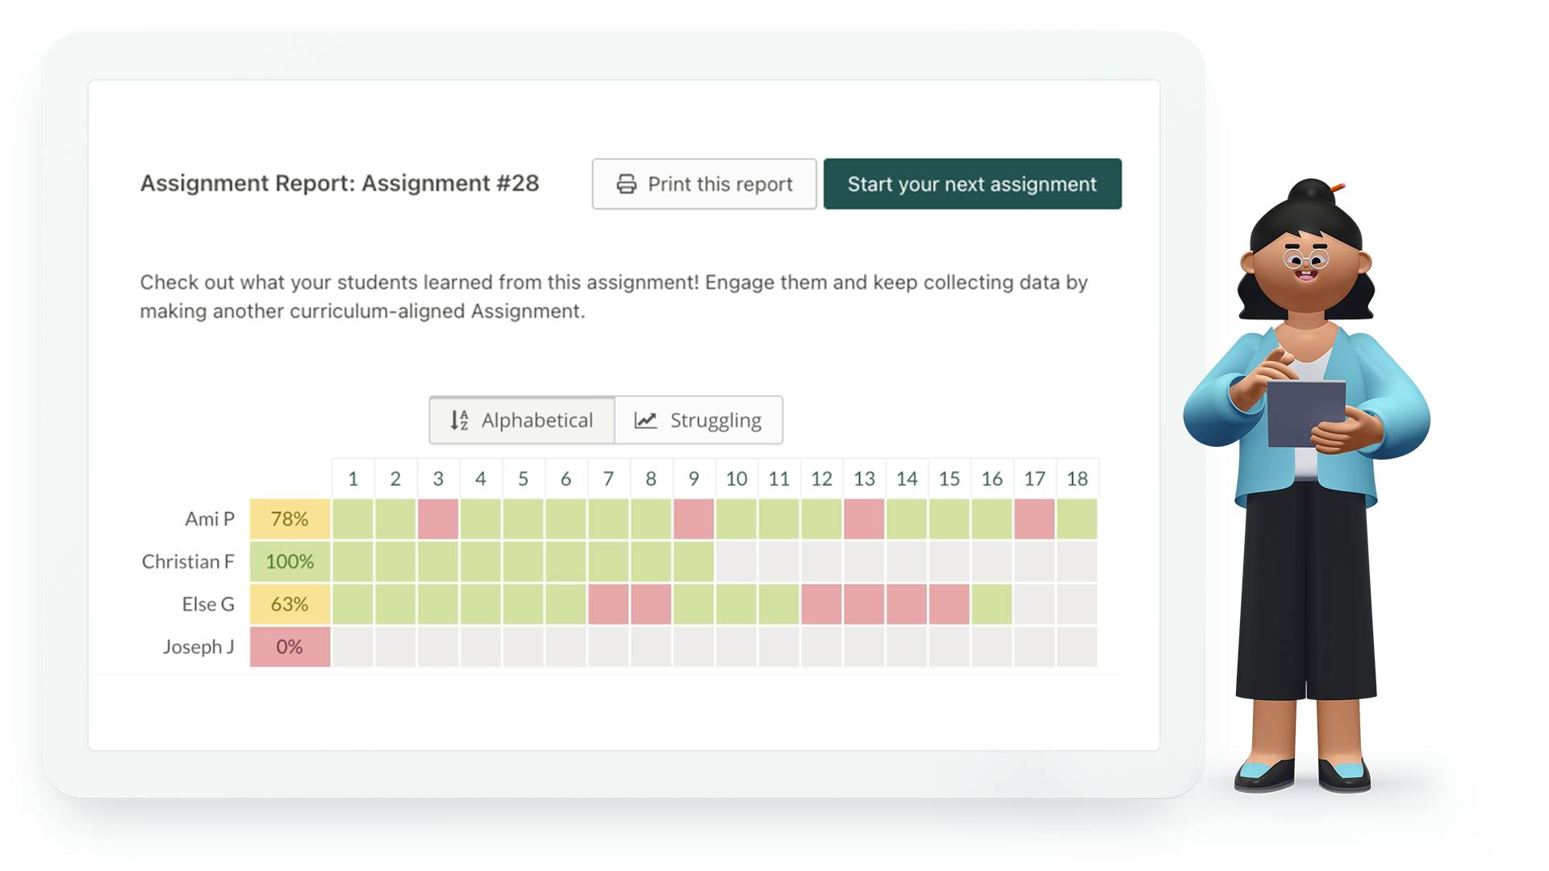The width and height of the screenshot is (1549, 871).
Task: Toggle to Alphabetical student view
Action: tap(520, 419)
